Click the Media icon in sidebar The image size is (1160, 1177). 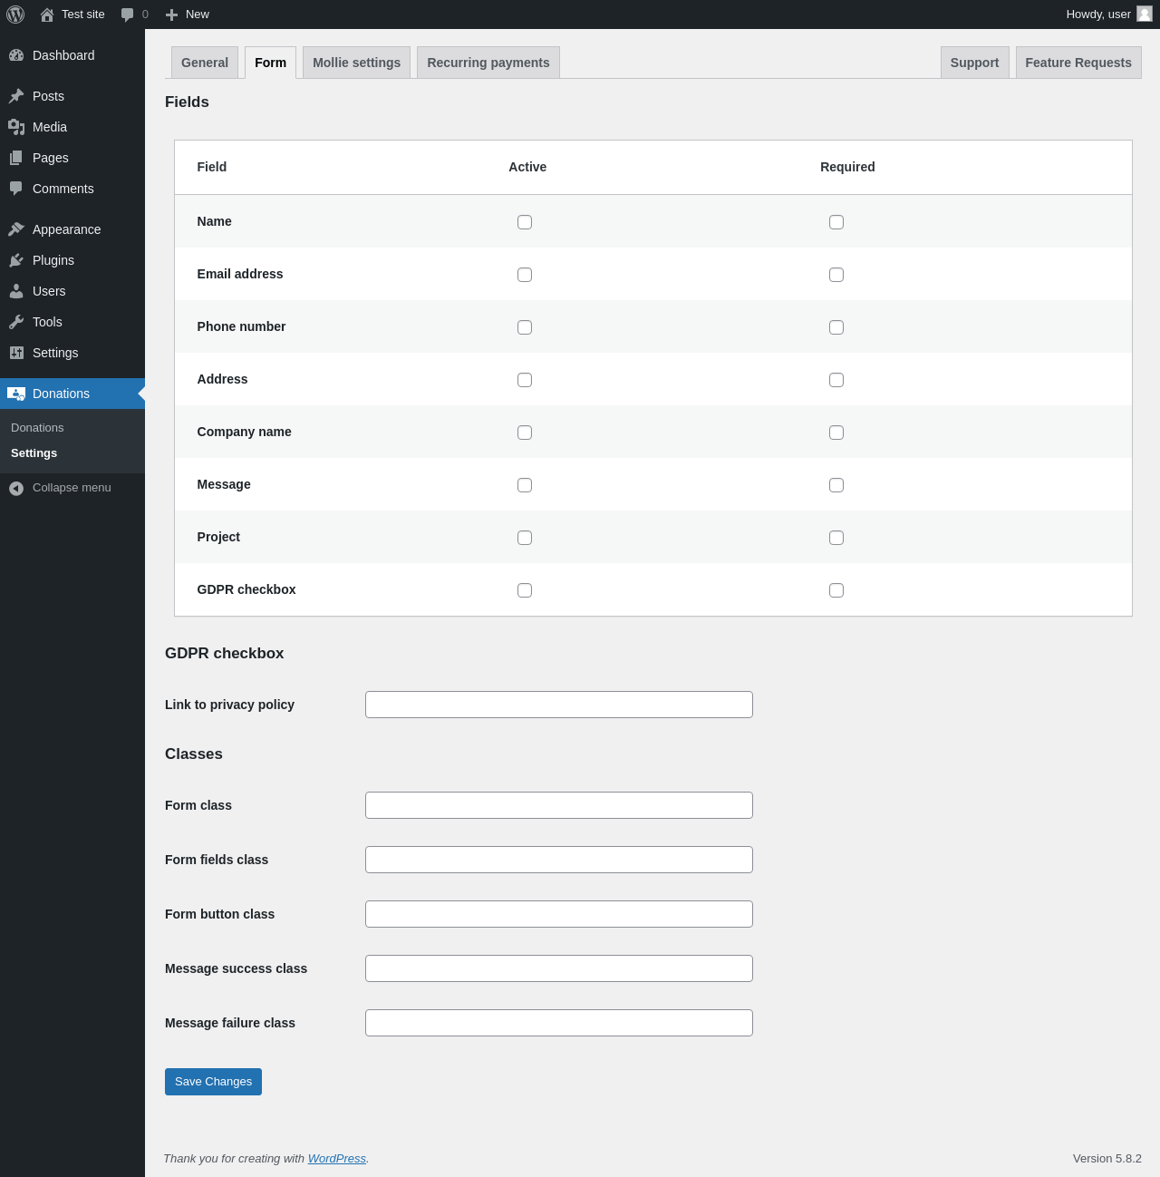click(x=16, y=127)
